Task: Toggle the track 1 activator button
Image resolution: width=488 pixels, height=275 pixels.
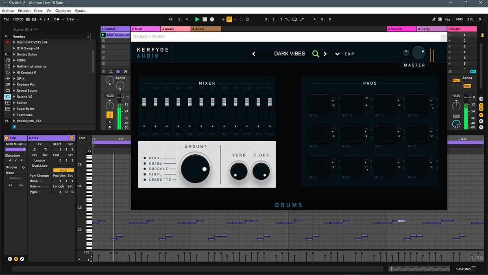Action: (109, 115)
